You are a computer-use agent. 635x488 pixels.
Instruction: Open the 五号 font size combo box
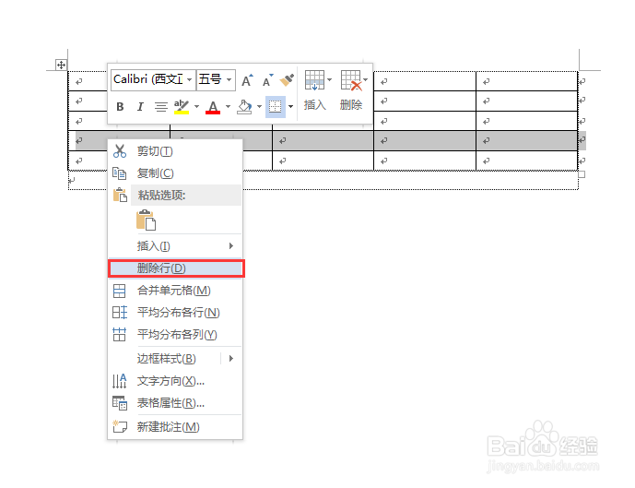click(x=216, y=79)
